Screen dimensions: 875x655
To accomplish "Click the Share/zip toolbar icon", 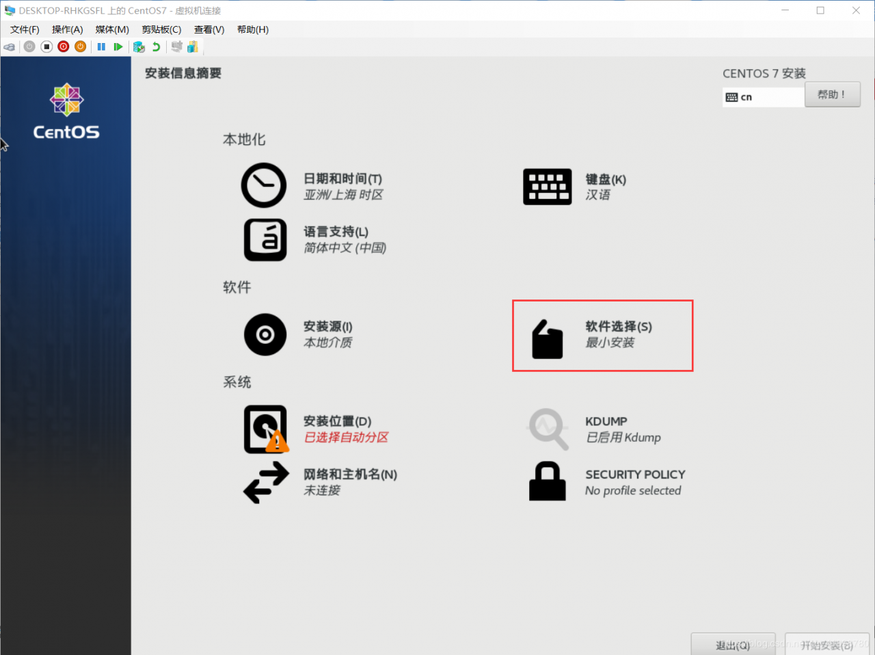I will click(x=193, y=46).
